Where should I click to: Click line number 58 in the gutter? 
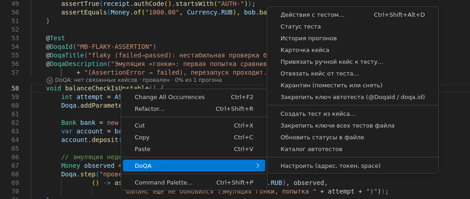click(x=15, y=88)
